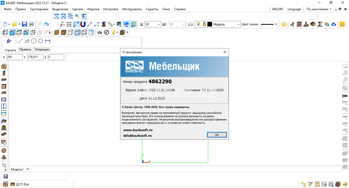Click the zoom magnifier icon
The width and height of the screenshot is (349, 188).
tap(77, 16)
